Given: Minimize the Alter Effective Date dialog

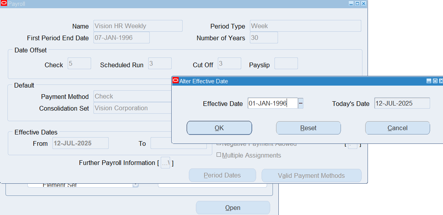Looking at the screenshot, I should 429,81.
